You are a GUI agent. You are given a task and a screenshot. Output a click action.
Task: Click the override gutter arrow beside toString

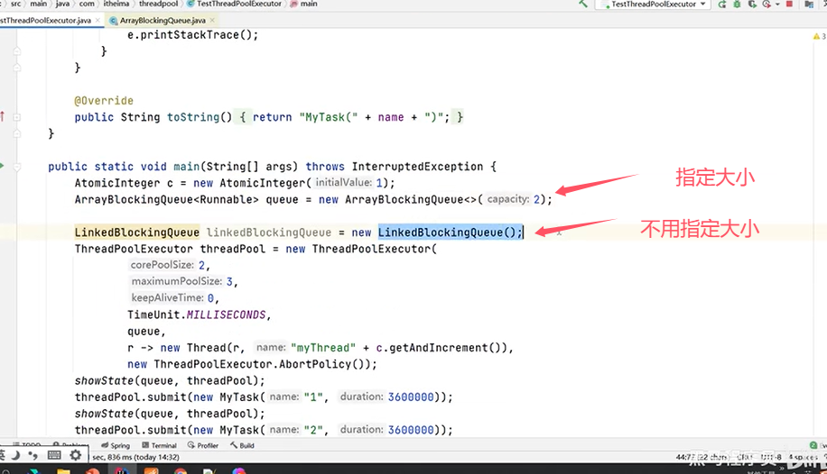[3, 116]
